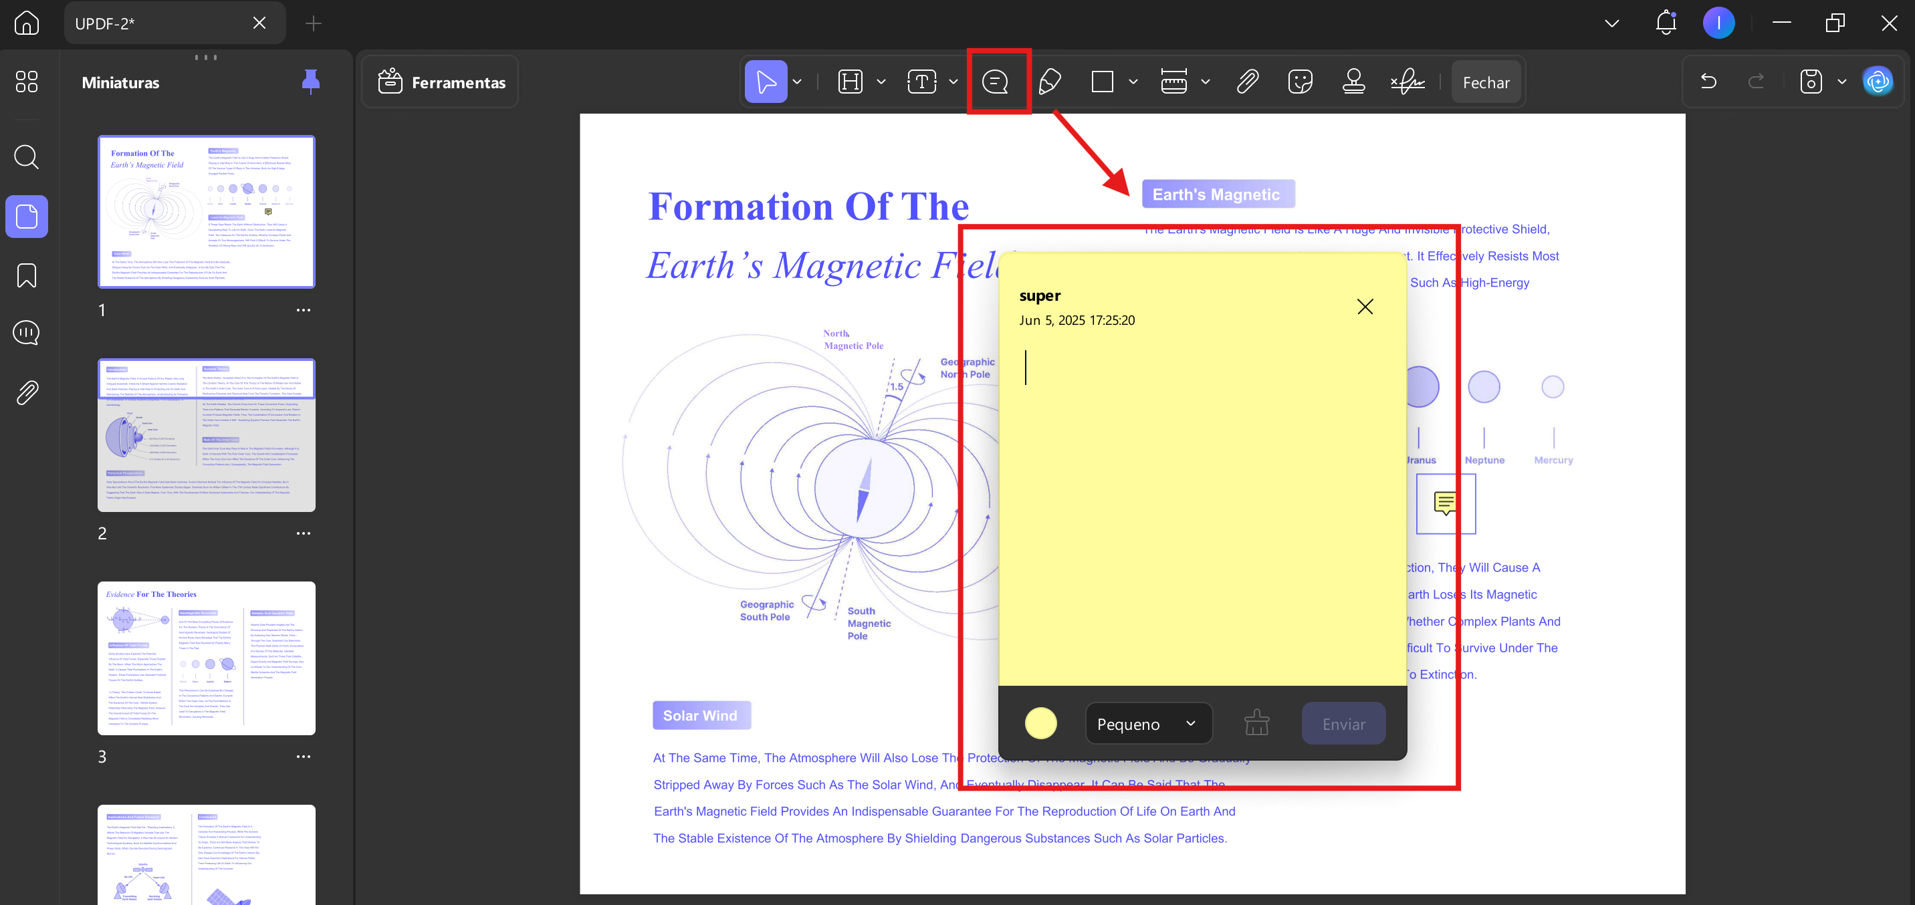Image resolution: width=1915 pixels, height=905 pixels.
Task: Open page 1 more options menu
Action: pyautogui.click(x=304, y=310)
